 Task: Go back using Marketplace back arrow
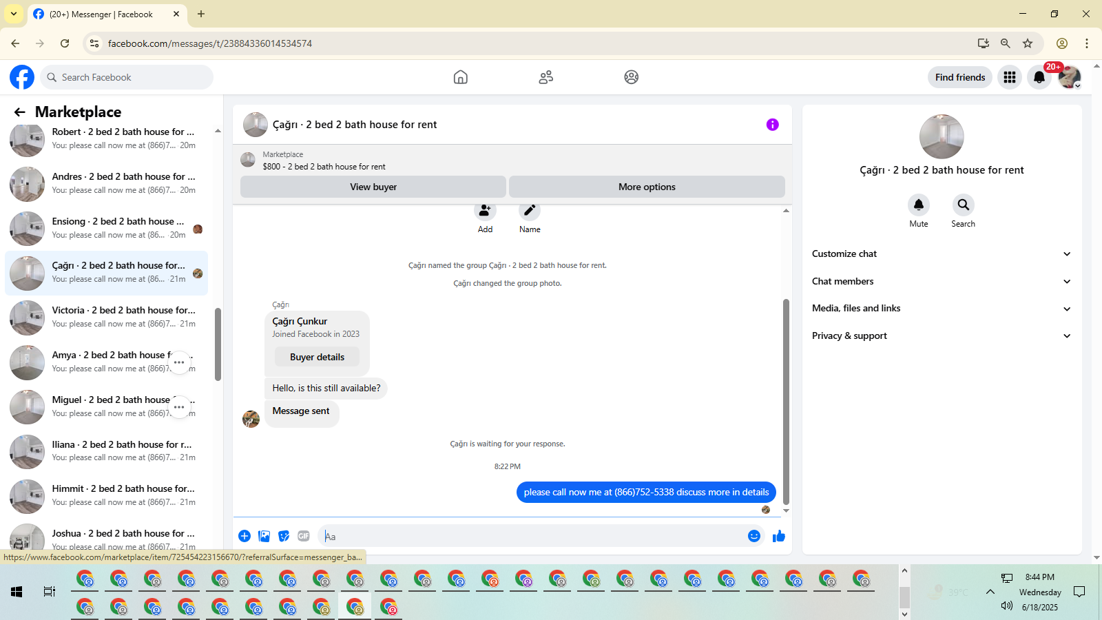(20, 112)
